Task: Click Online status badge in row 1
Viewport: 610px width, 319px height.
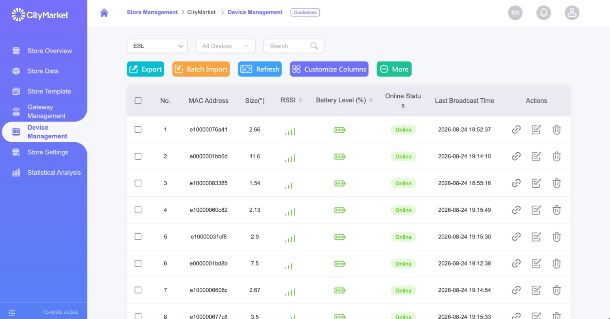Action: point(403,130)
